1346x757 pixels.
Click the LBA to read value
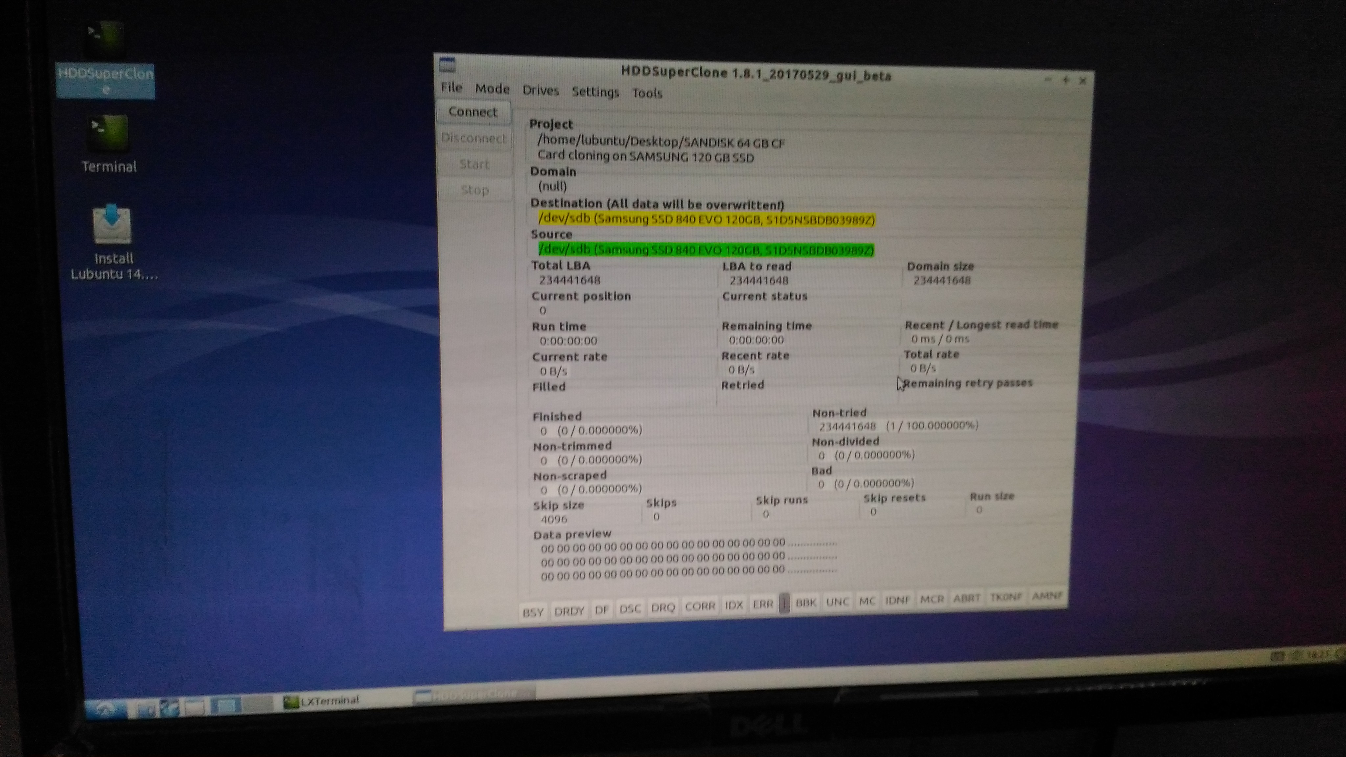[x=759, y=281]
